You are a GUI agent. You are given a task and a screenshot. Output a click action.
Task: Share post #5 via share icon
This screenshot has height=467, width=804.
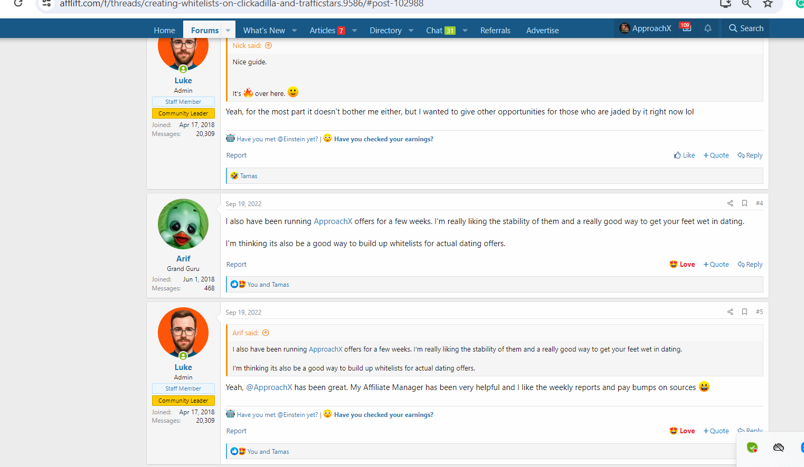730,312
